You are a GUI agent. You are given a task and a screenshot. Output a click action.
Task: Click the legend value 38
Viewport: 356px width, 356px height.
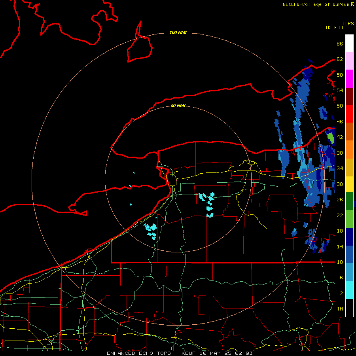tap(340, 153)
